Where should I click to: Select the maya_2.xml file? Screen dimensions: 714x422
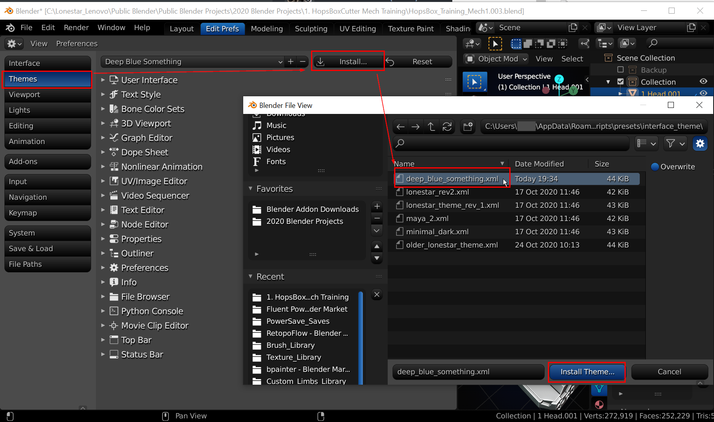[x=517, y=219]
